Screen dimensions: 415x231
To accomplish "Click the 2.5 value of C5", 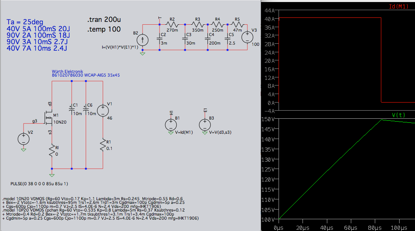I will point(232,43).
